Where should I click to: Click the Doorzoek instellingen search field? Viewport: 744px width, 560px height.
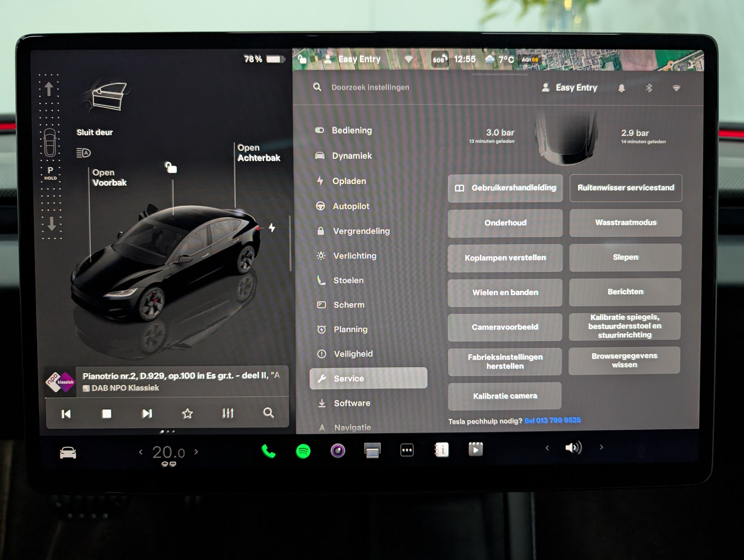pyautogui.click(x=370, y=88)
